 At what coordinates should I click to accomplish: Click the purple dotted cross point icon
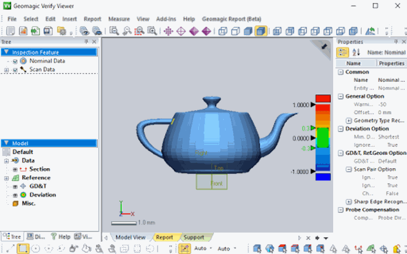point(168,31)
